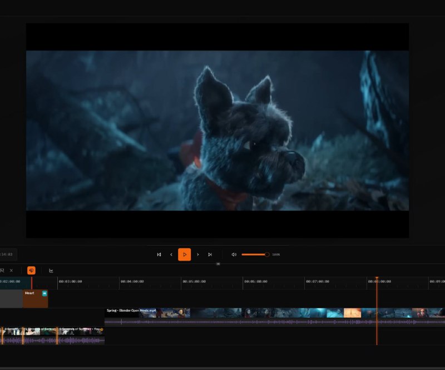Click the crossed-out icon at toolbar left edge

coord(2,271)
